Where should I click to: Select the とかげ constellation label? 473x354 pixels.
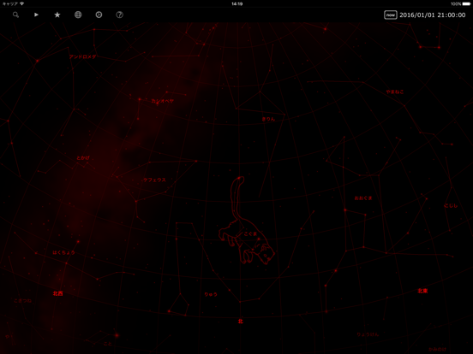[x=83, y=157]
